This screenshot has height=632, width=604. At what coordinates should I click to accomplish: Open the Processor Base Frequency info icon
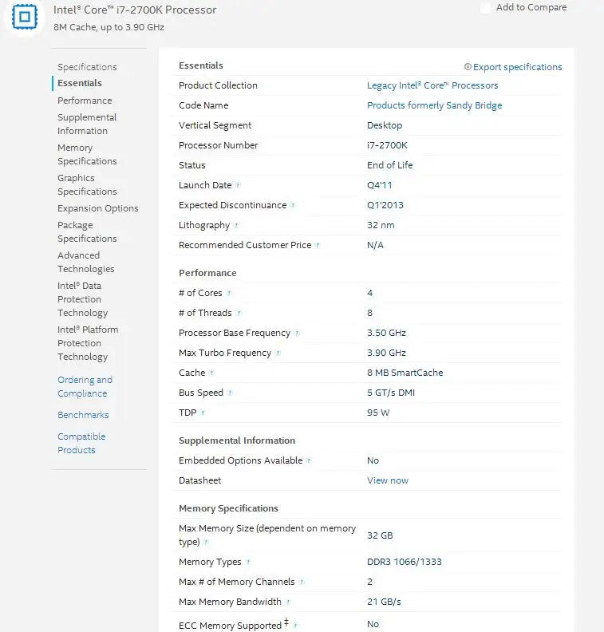tap(297, 333)
